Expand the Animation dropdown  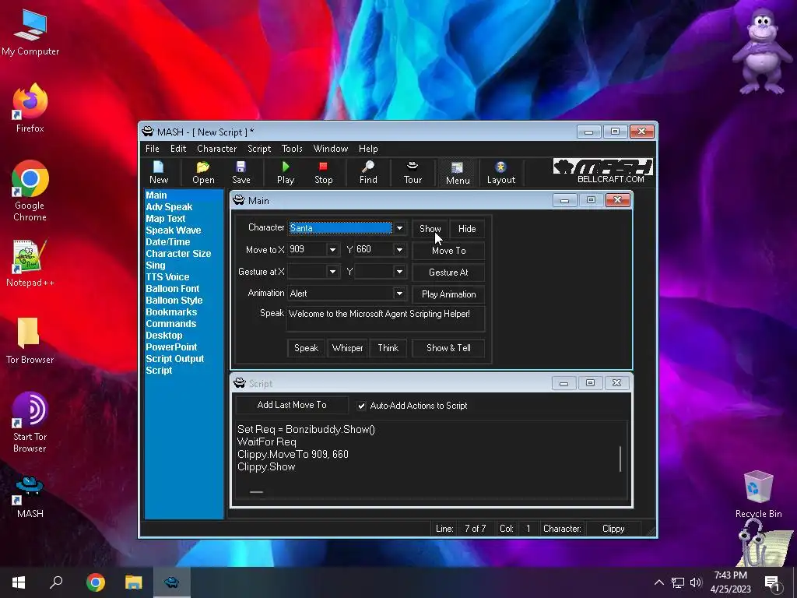pyautogui.click(x=399, y=294)
